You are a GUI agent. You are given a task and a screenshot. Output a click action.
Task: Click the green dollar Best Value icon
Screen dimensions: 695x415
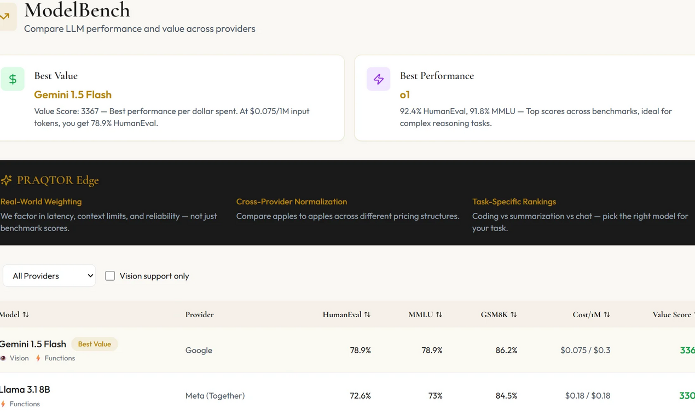click(x=13, y=79)
